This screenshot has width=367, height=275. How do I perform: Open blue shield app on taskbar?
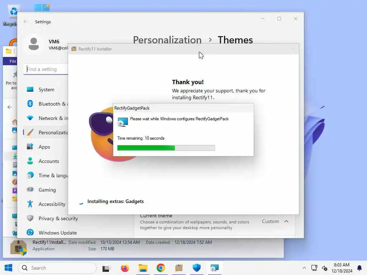click(197, 268)
